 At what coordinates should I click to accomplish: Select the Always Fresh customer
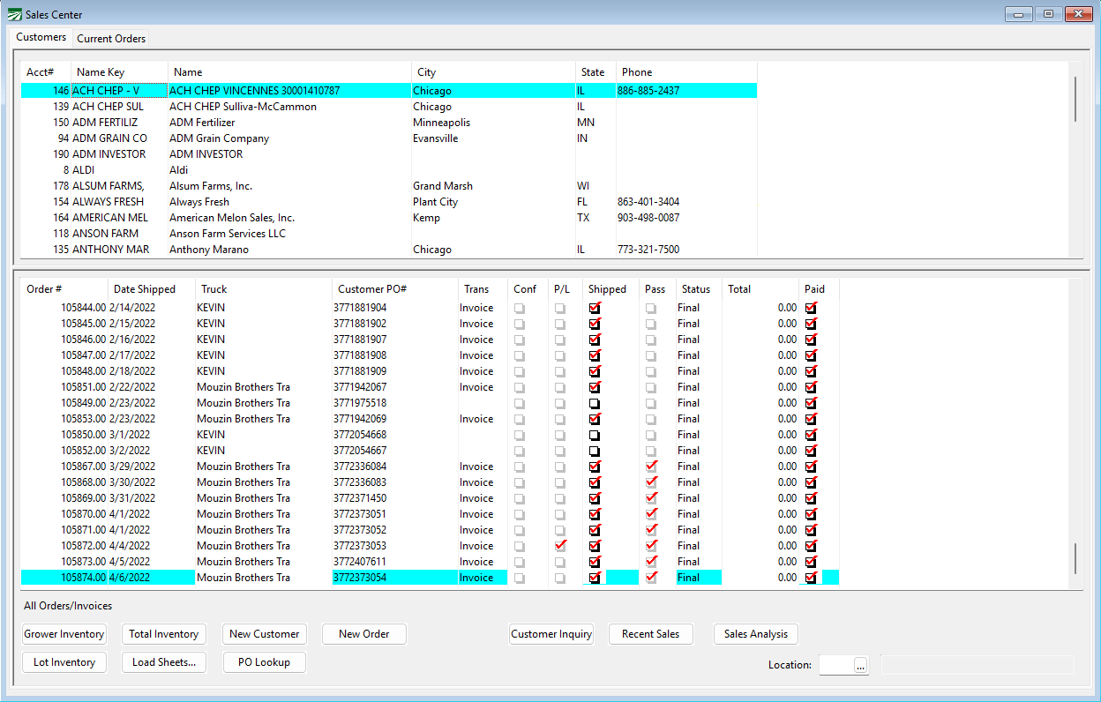click(x=389, y=202)
